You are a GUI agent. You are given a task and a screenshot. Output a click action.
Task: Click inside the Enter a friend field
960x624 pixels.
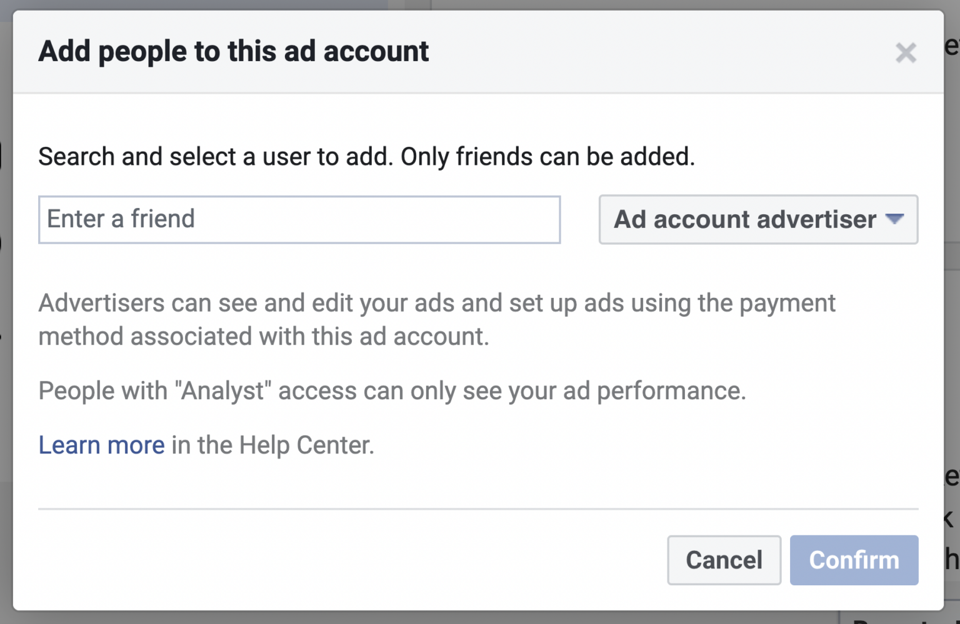pos(299,219)
